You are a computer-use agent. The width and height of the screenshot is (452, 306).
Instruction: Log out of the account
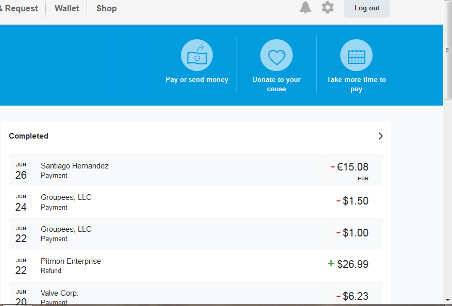[x=366, y=8]
